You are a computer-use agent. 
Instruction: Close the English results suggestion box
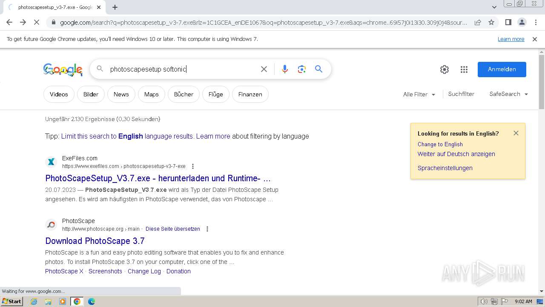(x=516, y=133)
